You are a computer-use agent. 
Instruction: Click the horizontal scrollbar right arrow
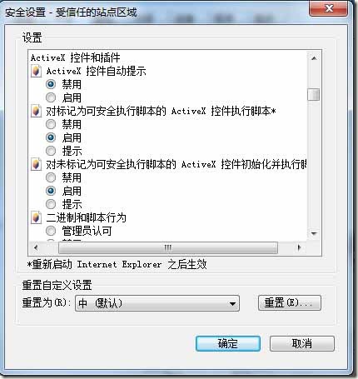(x=299, y=247)
